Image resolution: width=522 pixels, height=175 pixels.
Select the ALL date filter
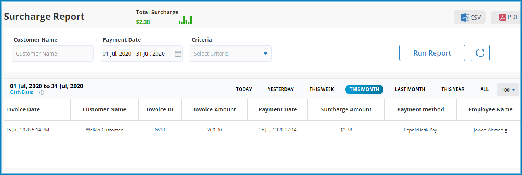[x=484, y=89]
